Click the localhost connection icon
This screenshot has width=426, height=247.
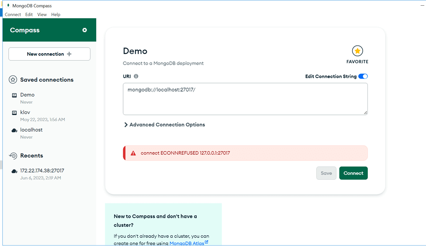[x=14, y=130]
